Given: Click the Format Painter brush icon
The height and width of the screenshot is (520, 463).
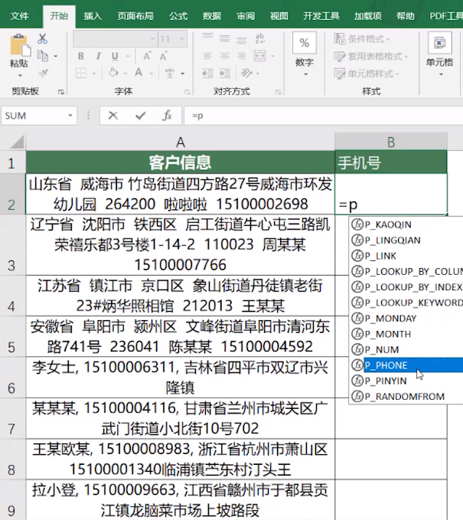Looking at the screenshot, I should click(x=43, y=73).
